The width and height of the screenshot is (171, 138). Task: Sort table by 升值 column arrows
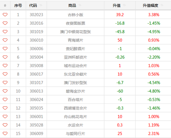124,5
